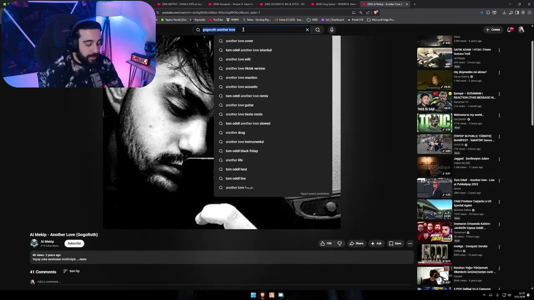Switch to Gazapizm - Perişan browser tab
The height and width of the screenshot is (300, 534).
(231, 4)
